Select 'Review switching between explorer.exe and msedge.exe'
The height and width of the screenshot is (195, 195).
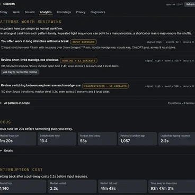(41, 85)
